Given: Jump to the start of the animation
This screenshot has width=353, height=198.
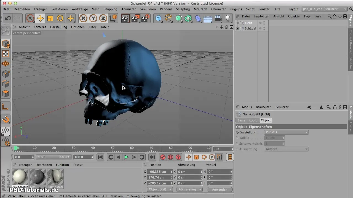Looking at the screenshot, I should pos(100,157).
